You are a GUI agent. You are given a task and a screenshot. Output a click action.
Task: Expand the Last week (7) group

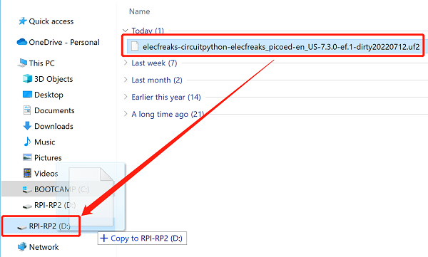[x=126, y=63]
